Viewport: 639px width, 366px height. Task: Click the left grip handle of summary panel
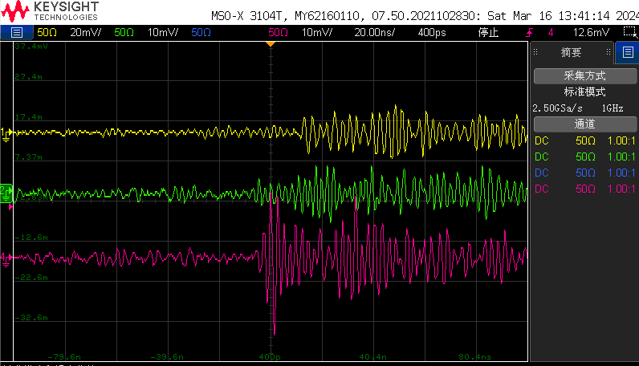point(536,54)
